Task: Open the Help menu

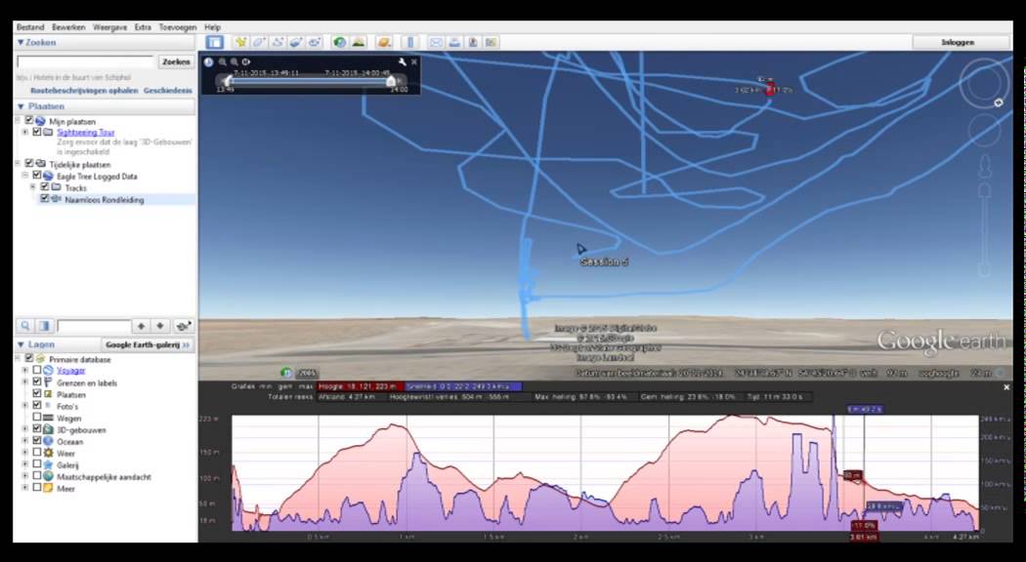Action: [x=213, y=27]
